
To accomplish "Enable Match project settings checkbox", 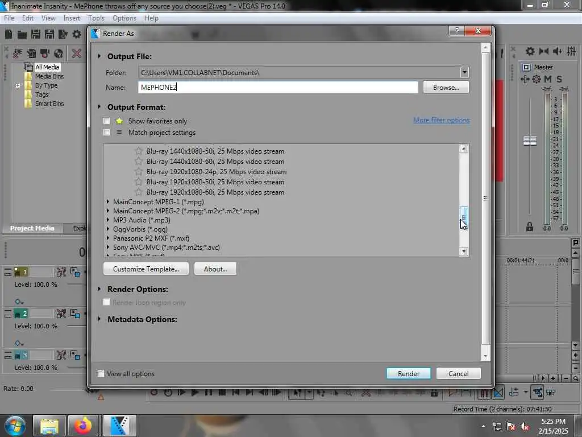I will tap(106, 133).
